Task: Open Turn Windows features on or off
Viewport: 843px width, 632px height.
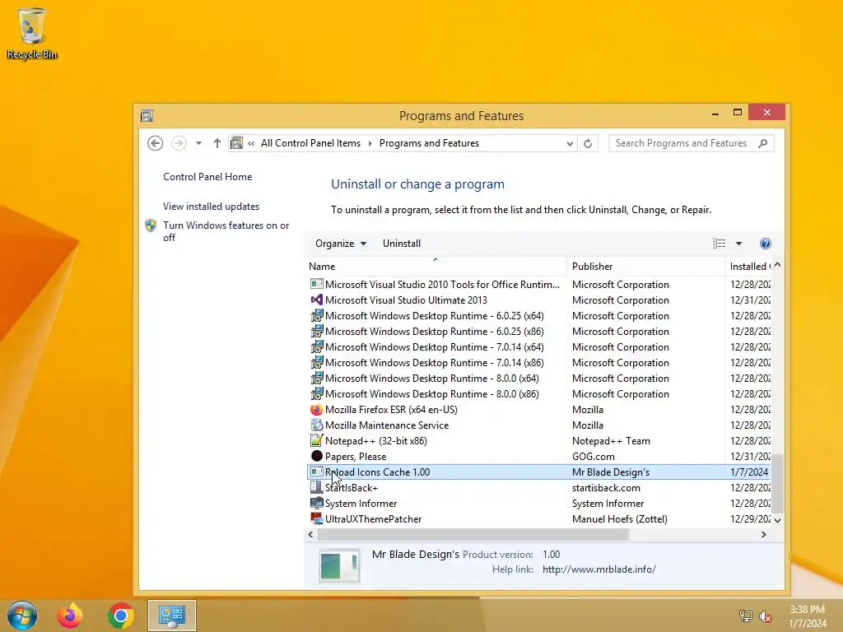Action: [x=226, y=231]
